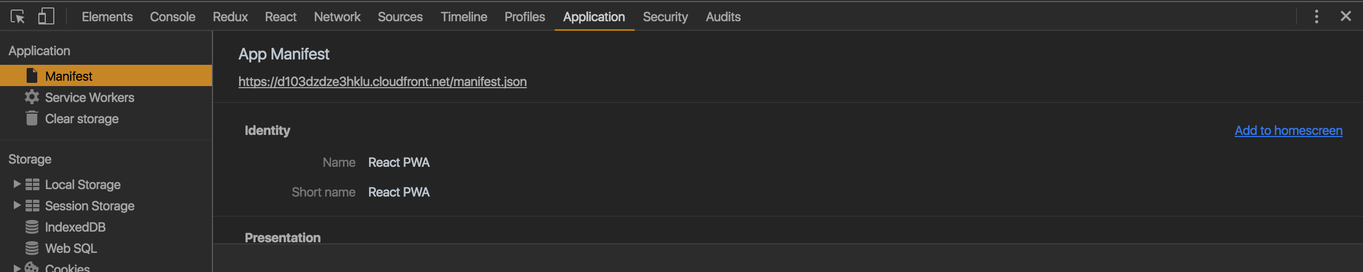Screen dimensions: 1363x272
Task: Toggle the device toolbar icon
Action: [x=46, y=16]
